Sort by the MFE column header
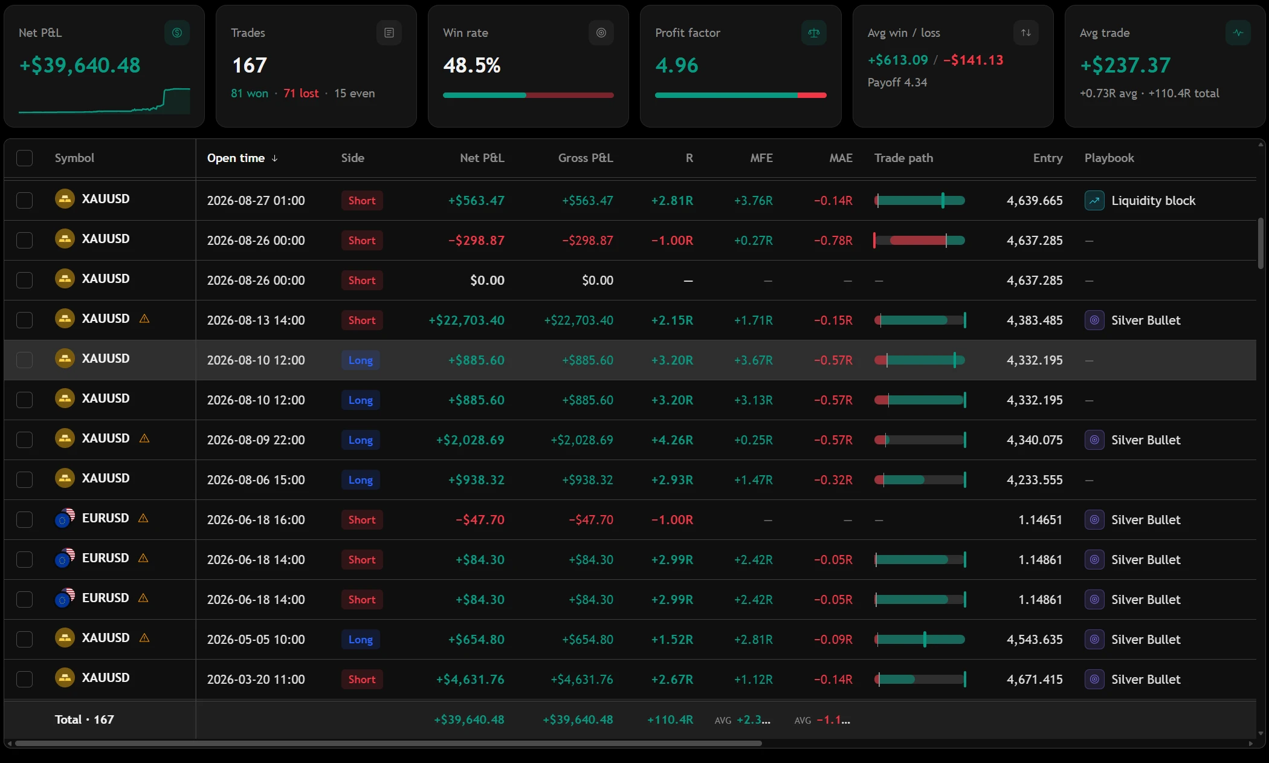The height and width of the screenshot is (763, 1269). [x=761, y=158]
